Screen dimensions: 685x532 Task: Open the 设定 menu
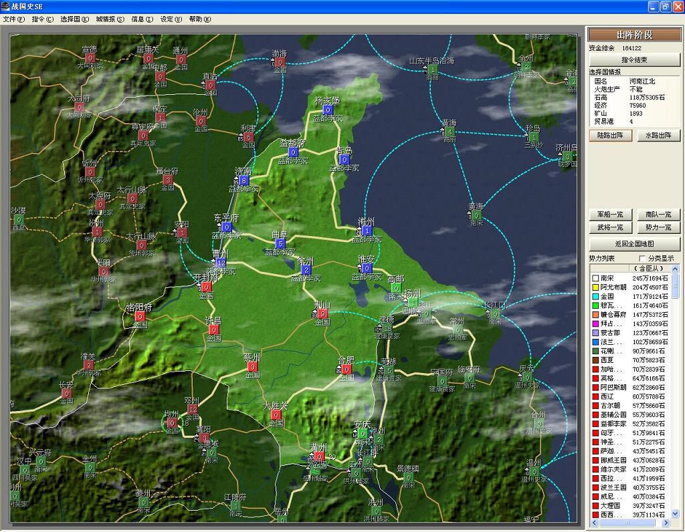coord(171,19)
